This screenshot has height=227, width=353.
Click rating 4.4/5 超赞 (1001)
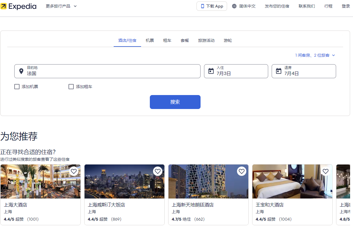point(21,219)
